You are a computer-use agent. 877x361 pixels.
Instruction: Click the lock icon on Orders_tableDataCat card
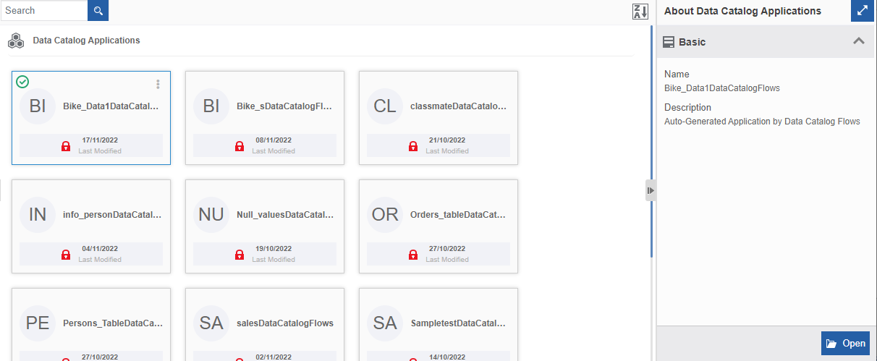413,255
